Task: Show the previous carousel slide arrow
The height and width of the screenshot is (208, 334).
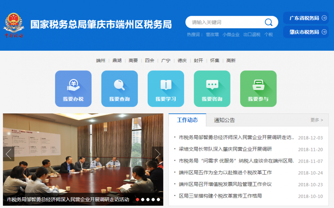Action: point(9,154)
